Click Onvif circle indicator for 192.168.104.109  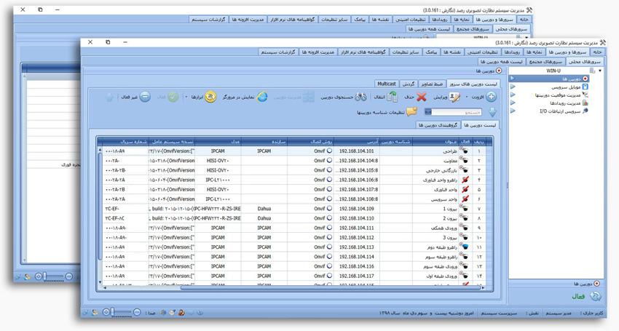329,208
